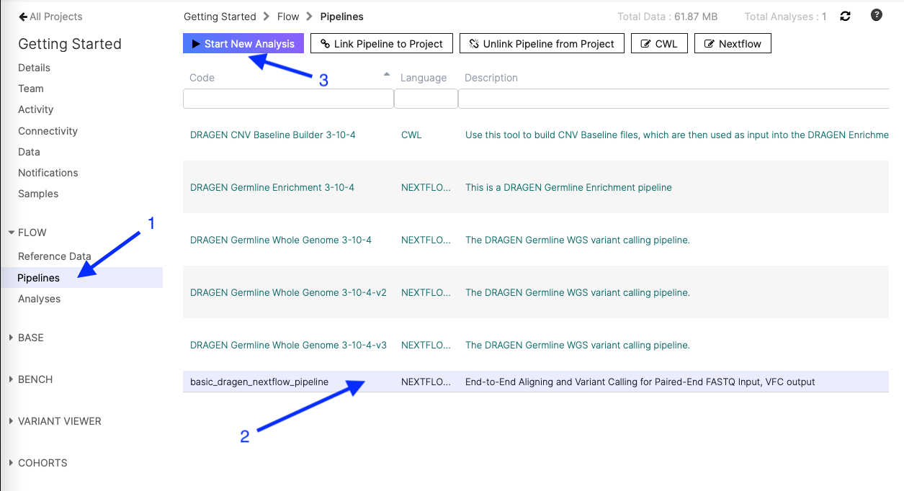Open Reference Data under FLOW

pyautogui.click(x=55, y=256)
